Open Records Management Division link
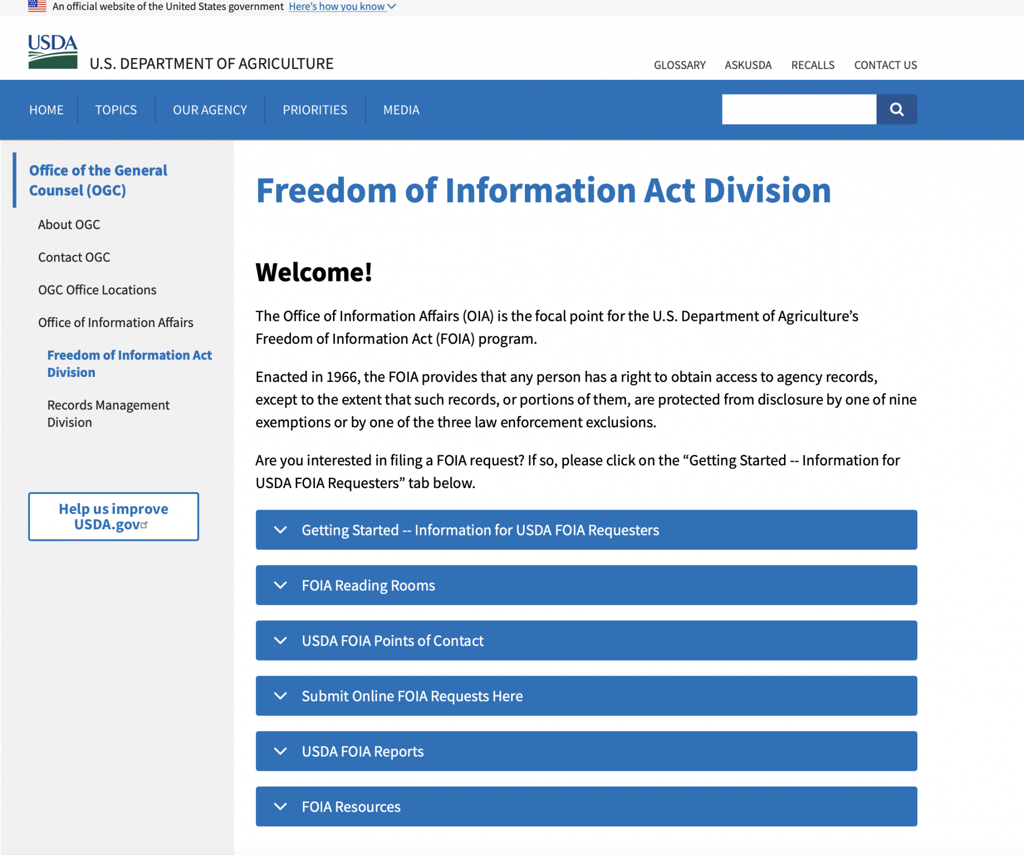Screen dimensions: 1024x855 [x=108, y=413]
